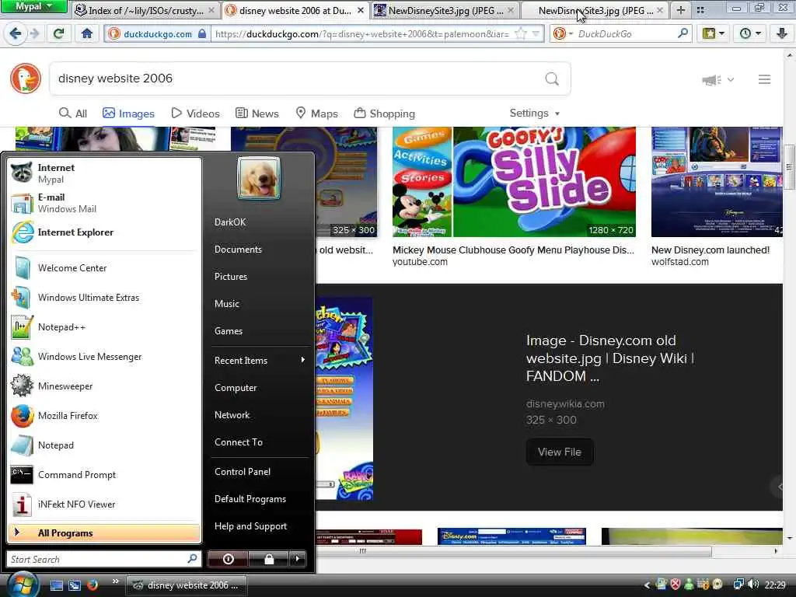Click the browser Forward arrow
Image resolution: width=796 pixels, height=597 pixels.
(34, 33)
